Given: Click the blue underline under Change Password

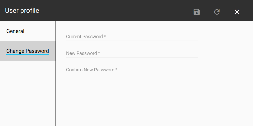Looking at the screenshot, I should [x=27, y=54].
